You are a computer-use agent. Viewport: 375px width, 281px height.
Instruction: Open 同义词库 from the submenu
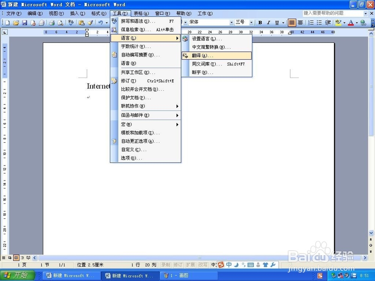pyautogui.click(x=217, y=64)
